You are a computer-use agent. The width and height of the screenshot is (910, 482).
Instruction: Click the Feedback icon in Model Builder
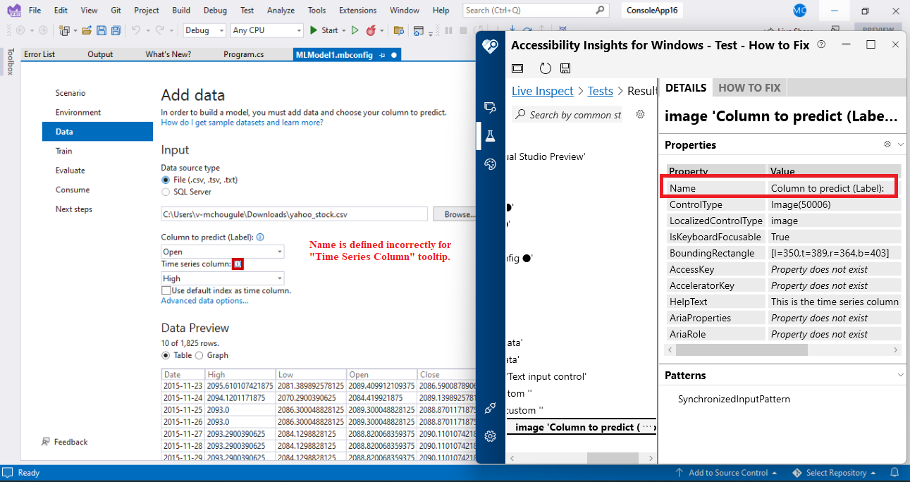44,442
